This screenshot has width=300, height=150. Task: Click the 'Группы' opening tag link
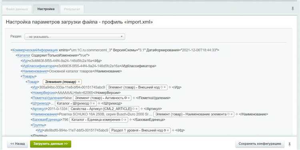[38, 125]
